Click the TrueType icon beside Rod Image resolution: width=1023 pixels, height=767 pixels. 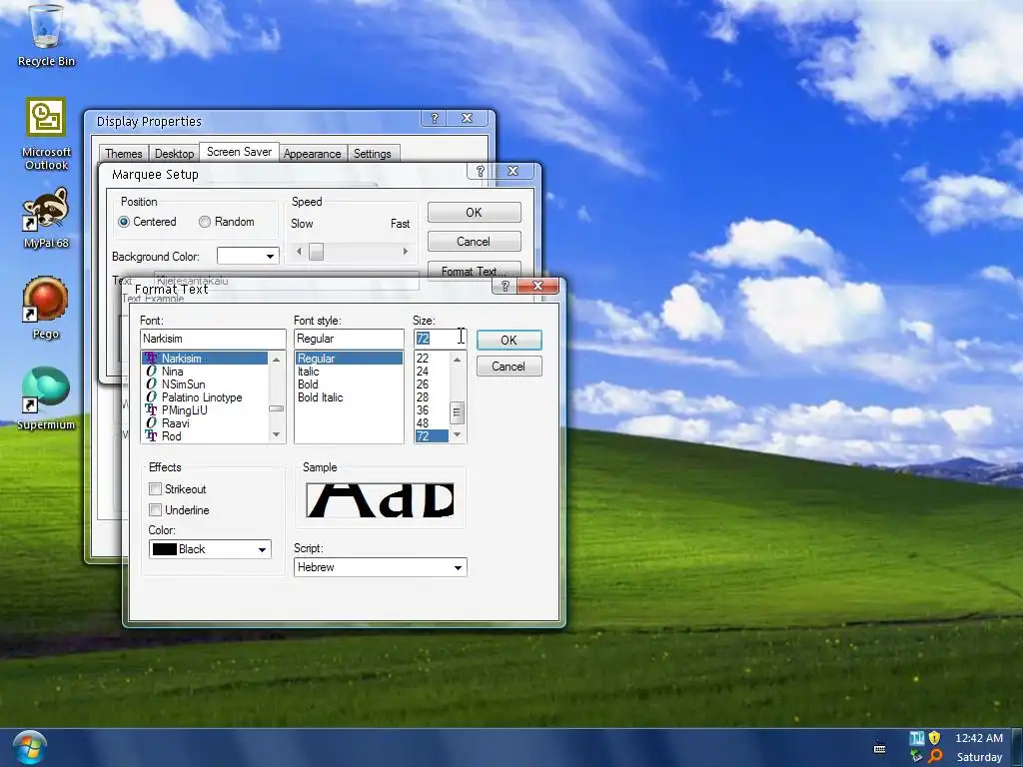151,436
